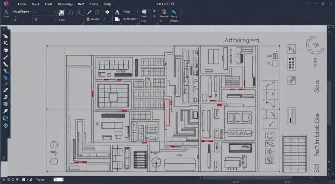Select the blue gear tool at left toolbar bottom
Screen dimensions: 335x184
point(6,126)
